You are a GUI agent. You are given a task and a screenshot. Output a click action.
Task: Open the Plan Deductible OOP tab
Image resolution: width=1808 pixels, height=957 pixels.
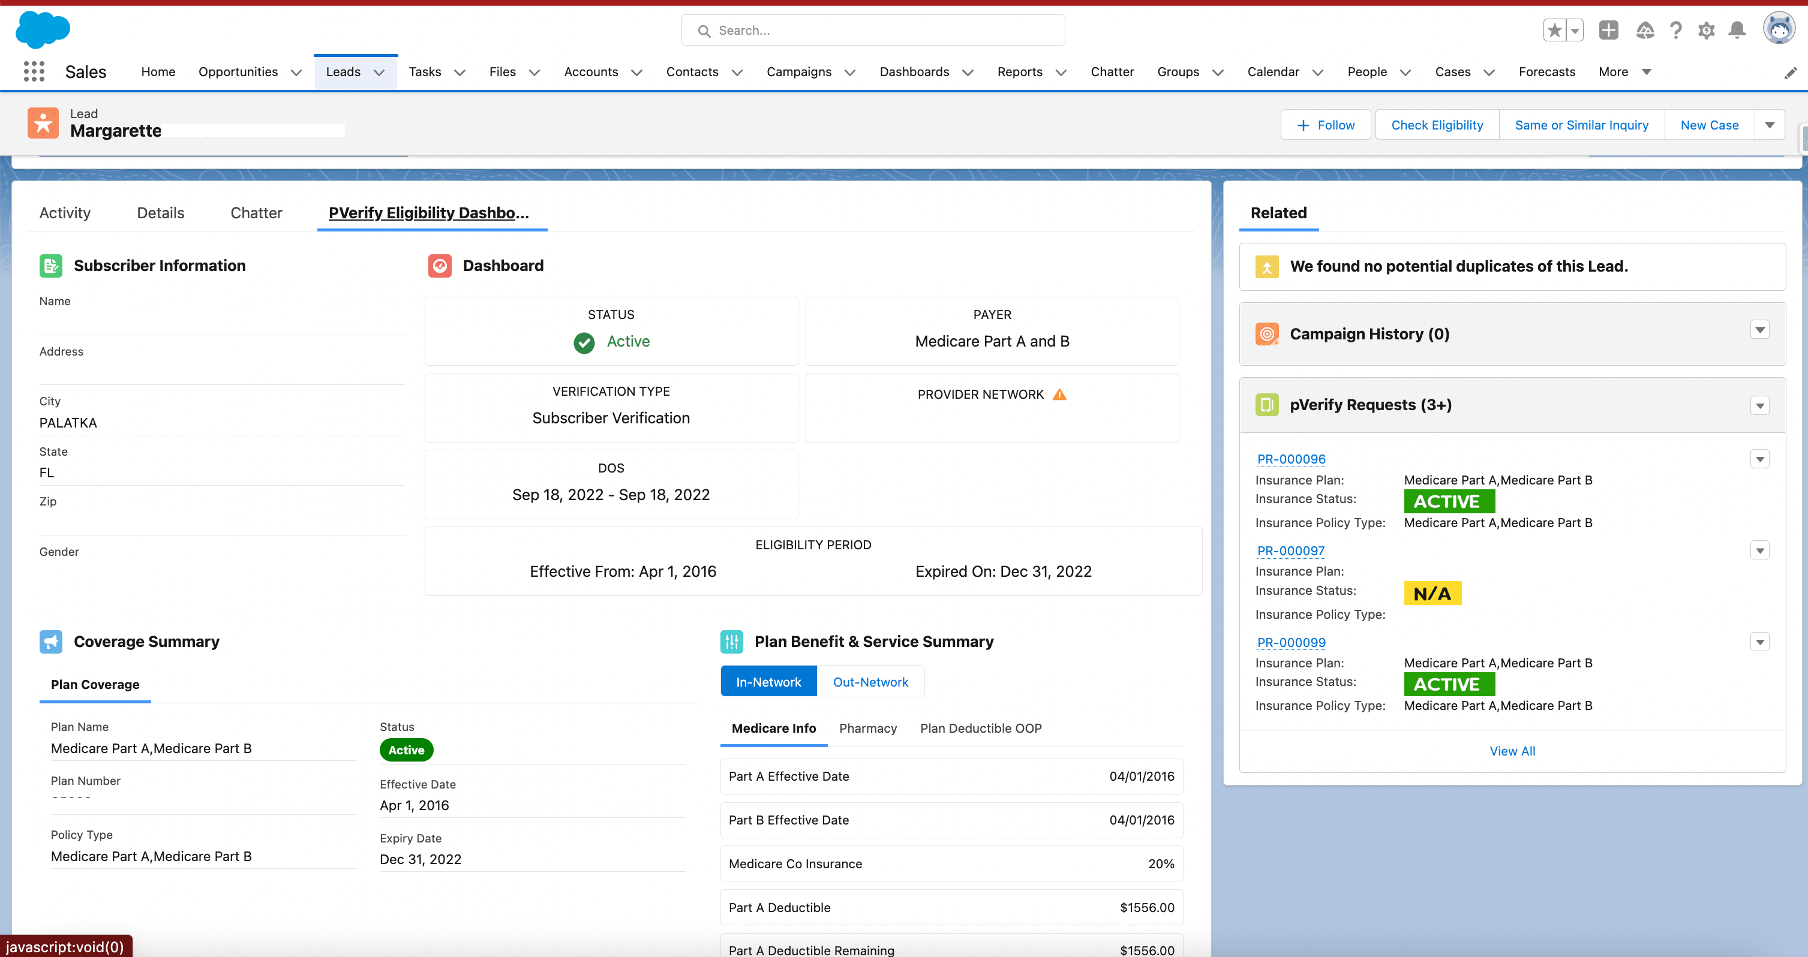(x=981, y=729)
